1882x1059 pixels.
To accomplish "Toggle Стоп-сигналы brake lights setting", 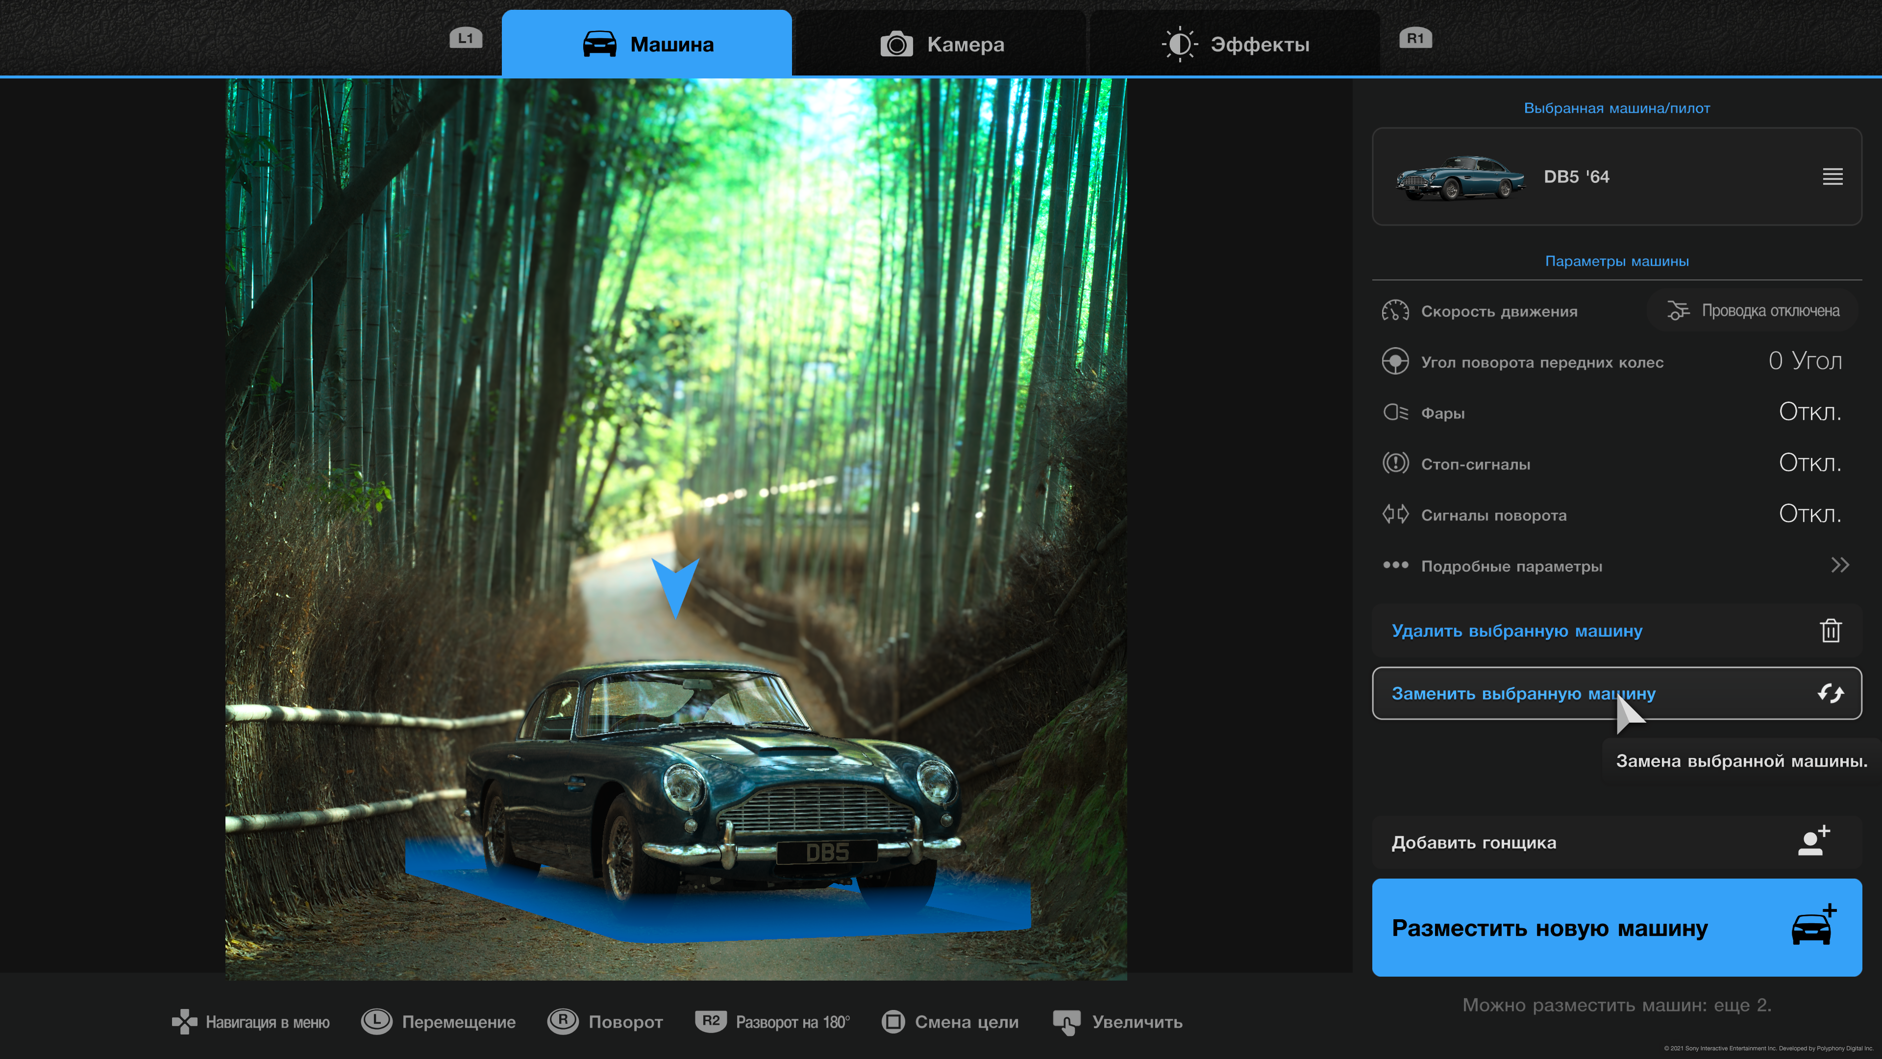I will pyautogui.click(x=1809, y=463).
